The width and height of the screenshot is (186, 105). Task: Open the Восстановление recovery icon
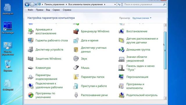(121, 32)
